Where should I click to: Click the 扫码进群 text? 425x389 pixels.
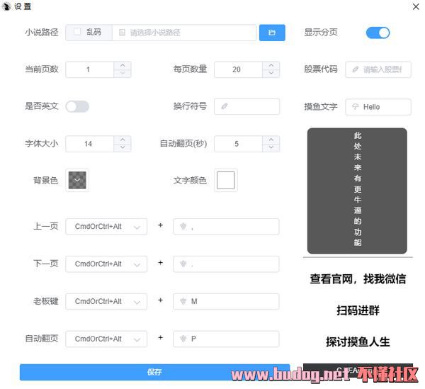[x=358, y=310]
